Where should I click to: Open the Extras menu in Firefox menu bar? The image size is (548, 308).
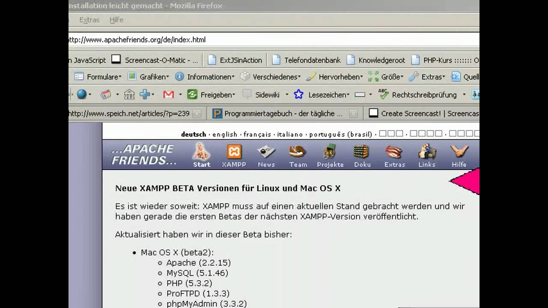click(89, 20)
